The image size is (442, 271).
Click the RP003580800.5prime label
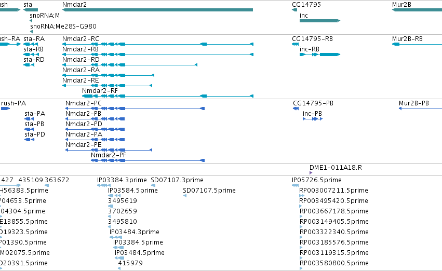(334, 263)
